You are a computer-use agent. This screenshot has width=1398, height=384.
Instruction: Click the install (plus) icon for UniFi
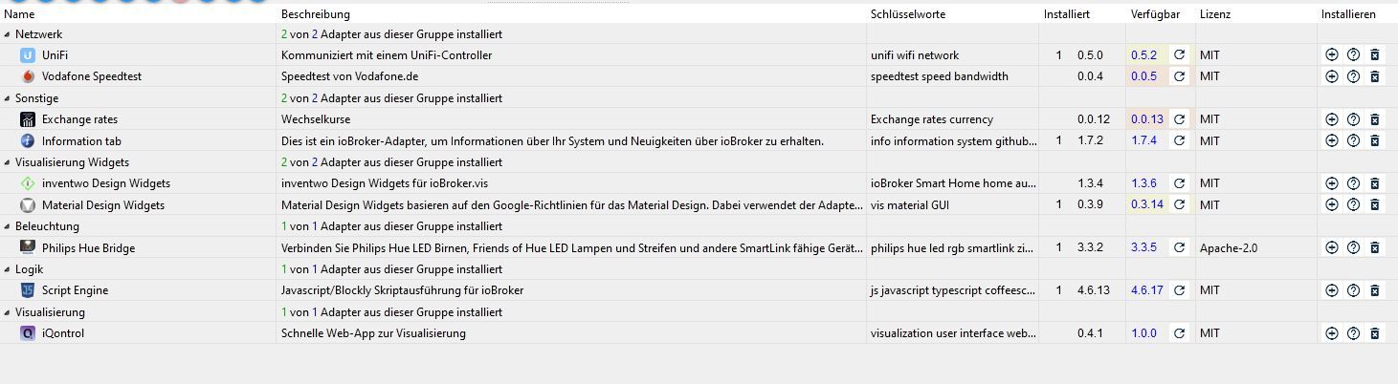tap(1331, 55)
